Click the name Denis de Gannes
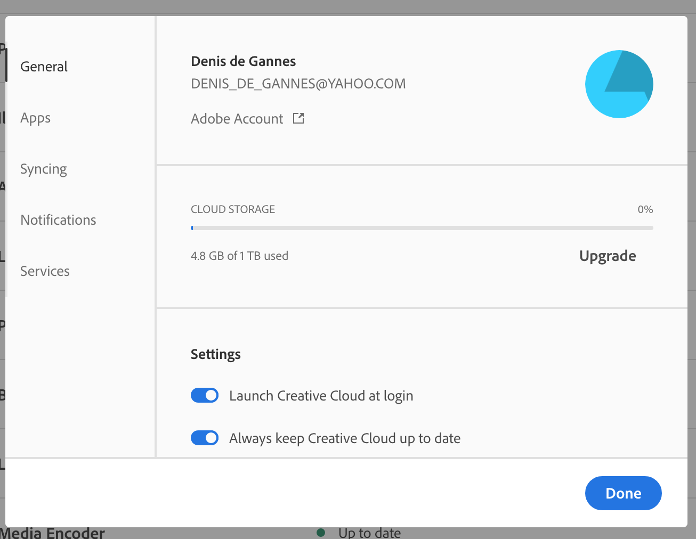The image size is (696, 539). click(243, 61)
